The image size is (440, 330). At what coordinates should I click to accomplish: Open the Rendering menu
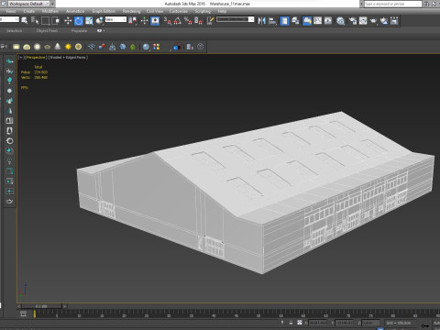pos(131,11)
